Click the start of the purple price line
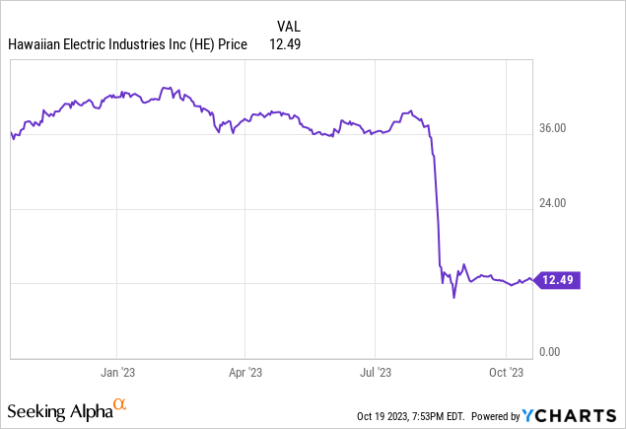Image resolution: width=626 pixels, height=429 pixels. point(11,133)
